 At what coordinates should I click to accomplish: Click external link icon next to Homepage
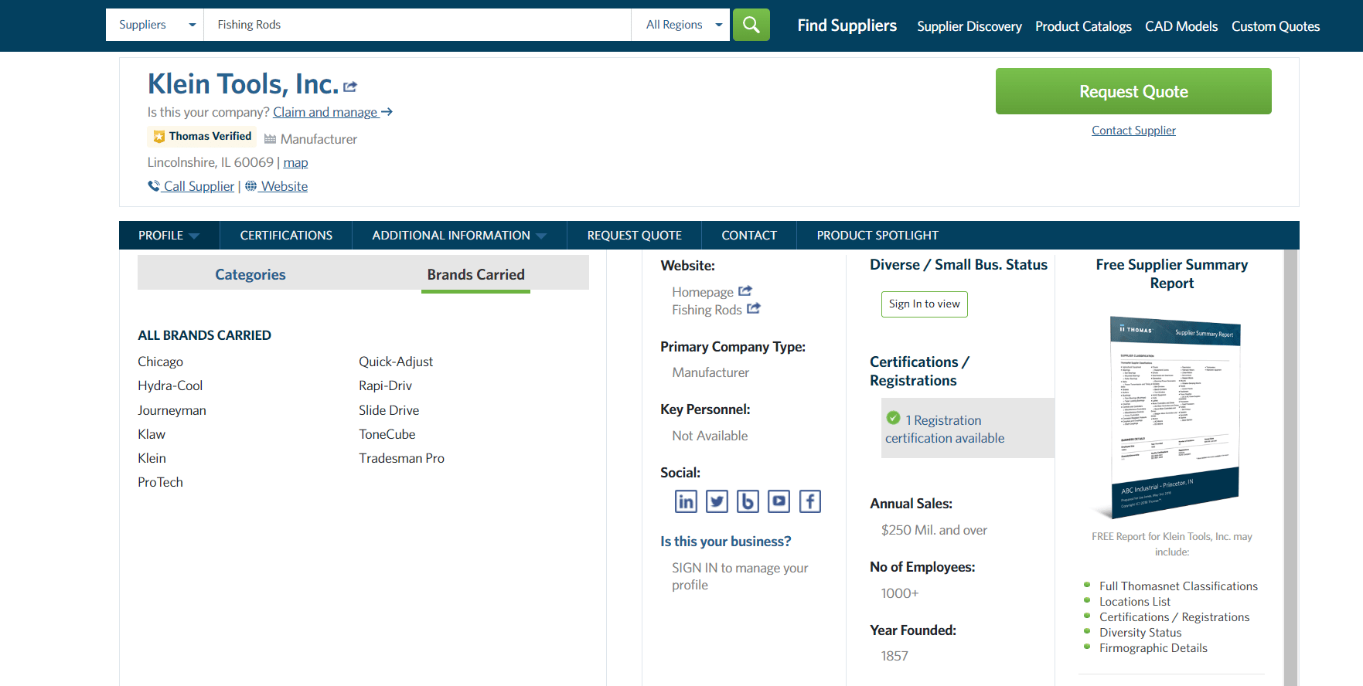coord(745,291)
